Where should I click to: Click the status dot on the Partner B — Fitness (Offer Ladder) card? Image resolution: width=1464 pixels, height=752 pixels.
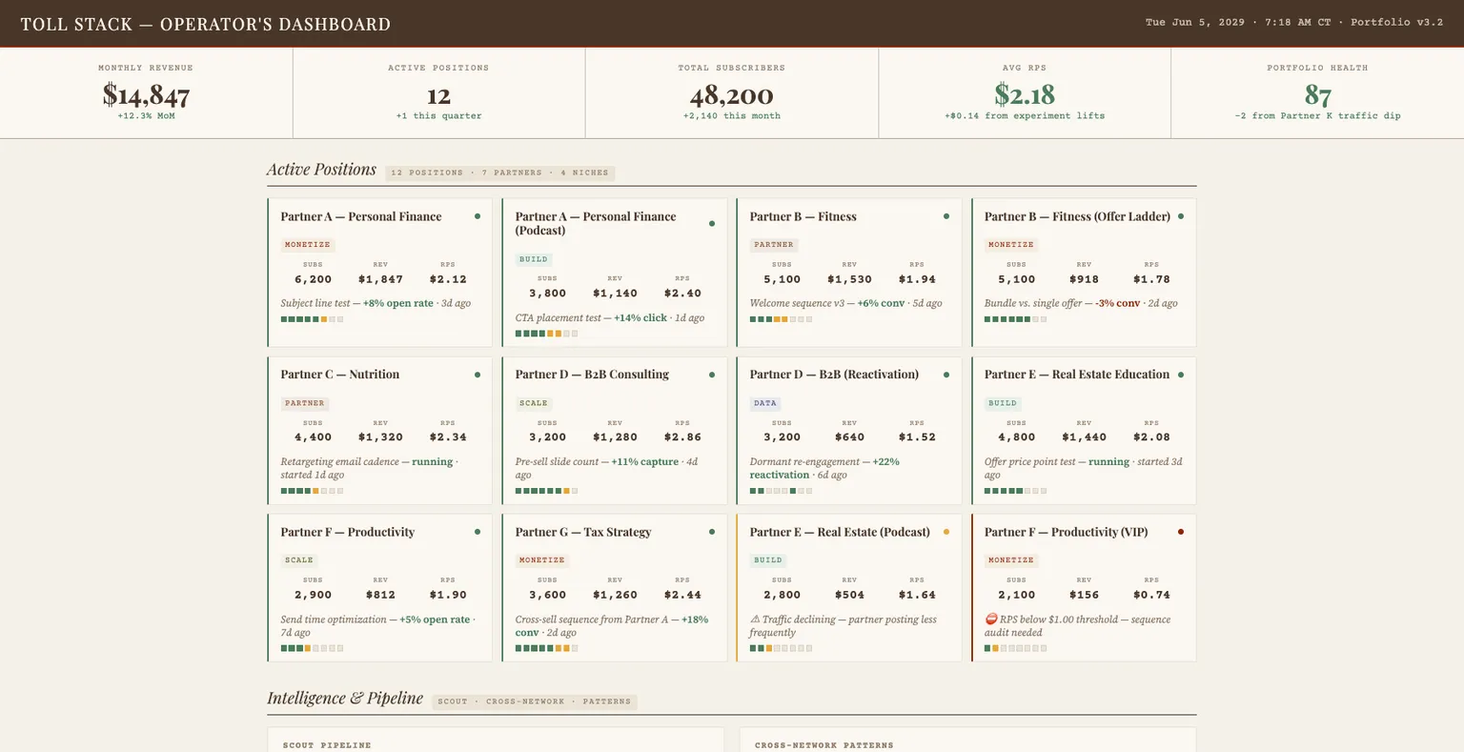(1181, 216)
